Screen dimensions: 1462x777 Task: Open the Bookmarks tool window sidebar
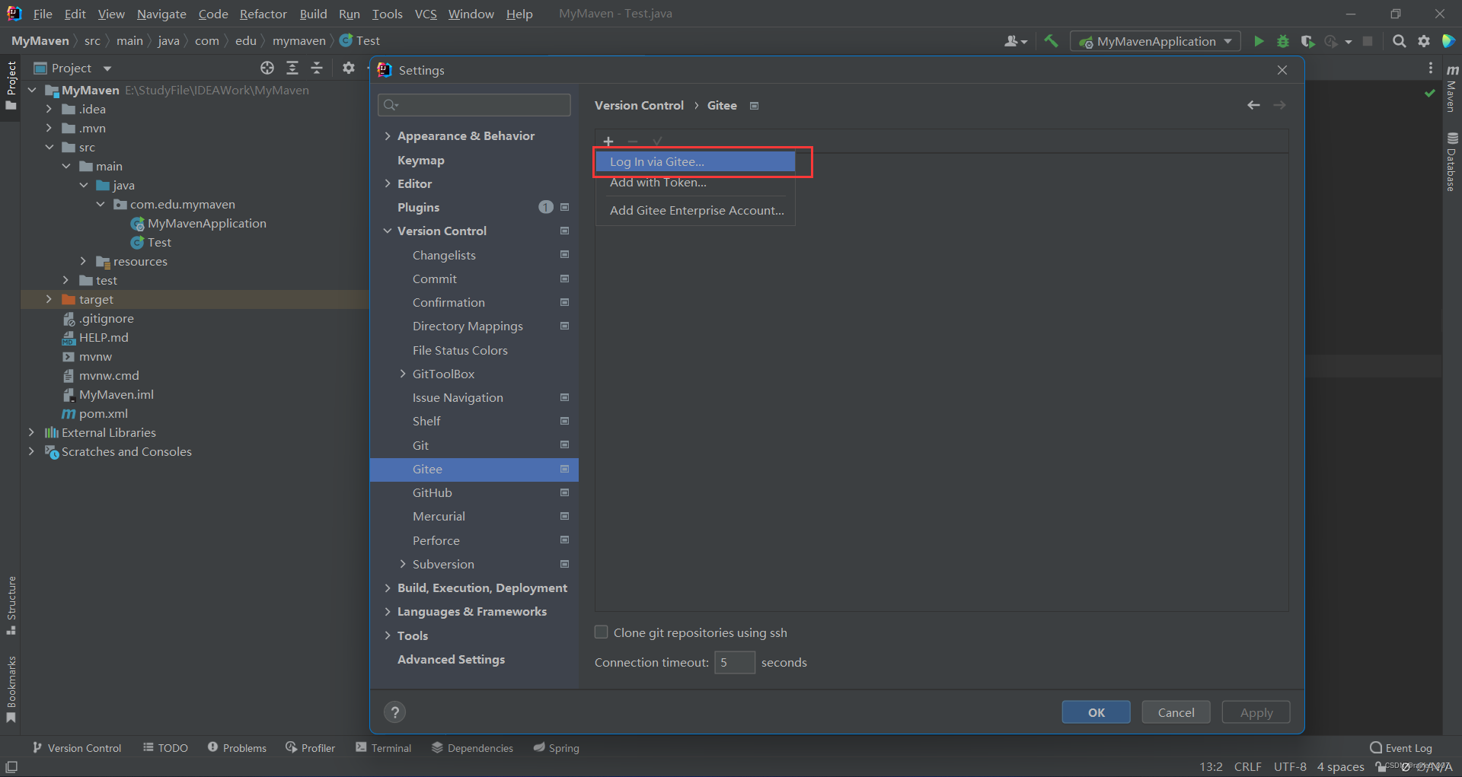[11, 689]
